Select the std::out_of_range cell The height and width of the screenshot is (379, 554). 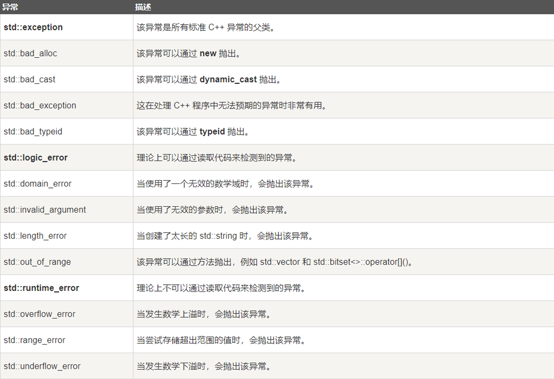point(66,261)
